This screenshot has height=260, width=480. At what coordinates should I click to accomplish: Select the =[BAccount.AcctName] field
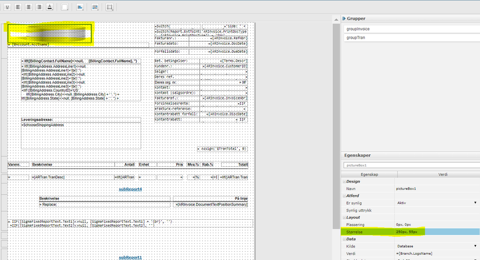pyautogui.click(x=78, y=45)
